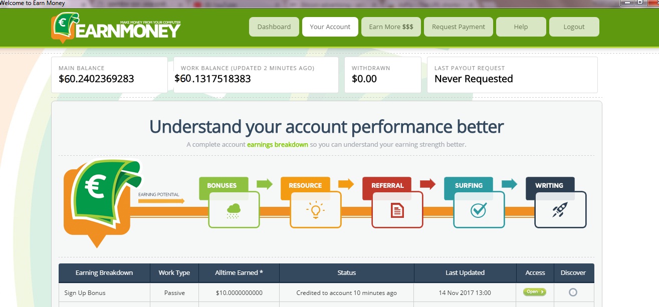Click the BONUSES green label
This screenshot has height=307, width=659.
point(224,185)
